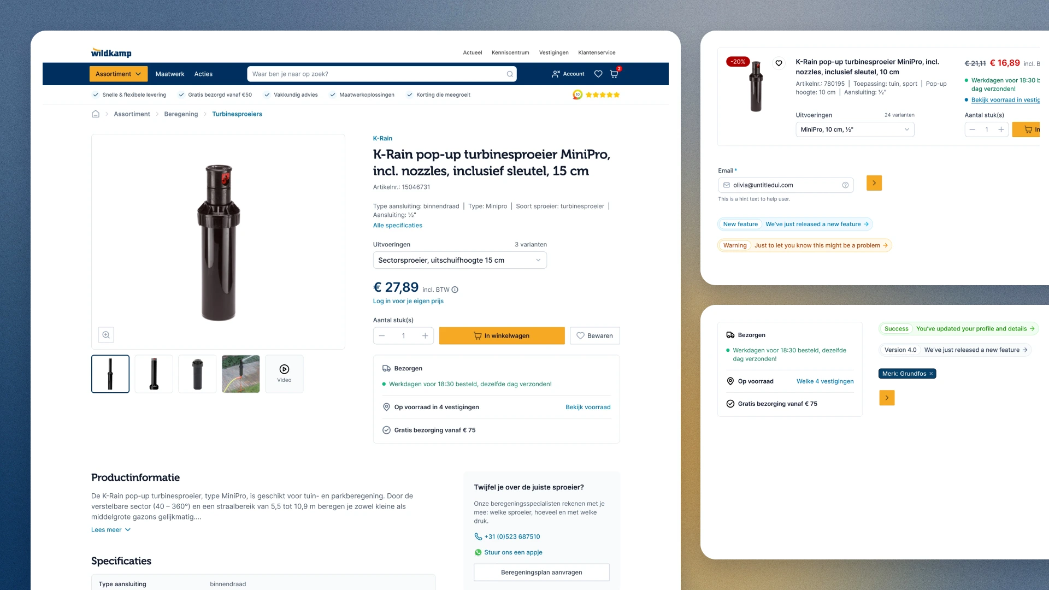Click orange arrow button beside Email field
The image size is (1049, 590).
(874, 183)
